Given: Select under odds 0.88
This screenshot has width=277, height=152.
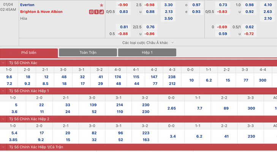Looking at the screenshot, I should point(150,12).
